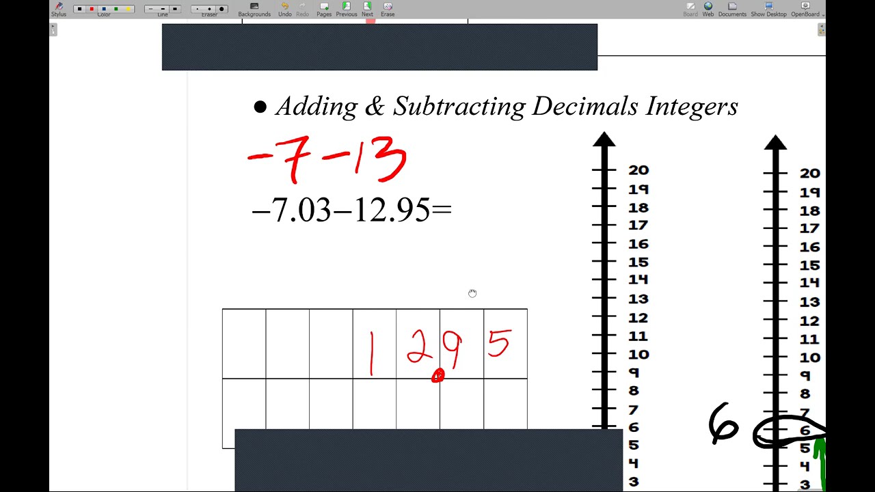This screenshot has height=492, width=875.
Task: Click the Erase page button
Action: [388, 9]
